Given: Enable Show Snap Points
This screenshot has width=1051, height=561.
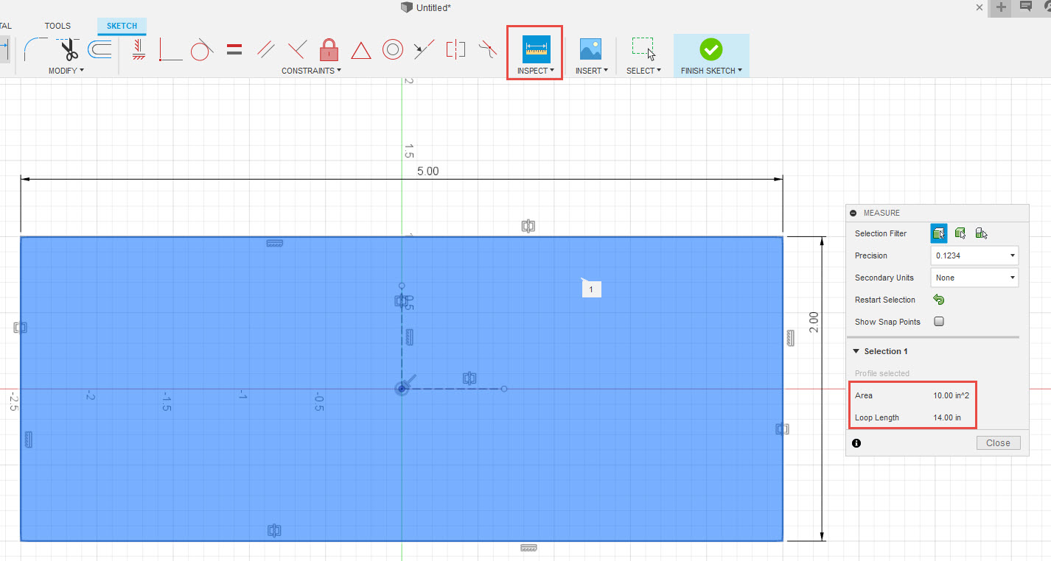Looking at the screenshot, I should tap(938, 322).
